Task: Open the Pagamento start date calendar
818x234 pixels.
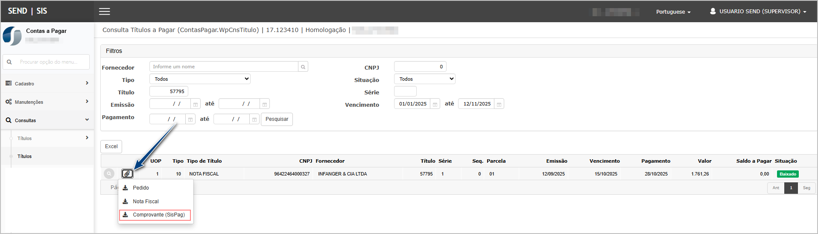Action: 190,120
